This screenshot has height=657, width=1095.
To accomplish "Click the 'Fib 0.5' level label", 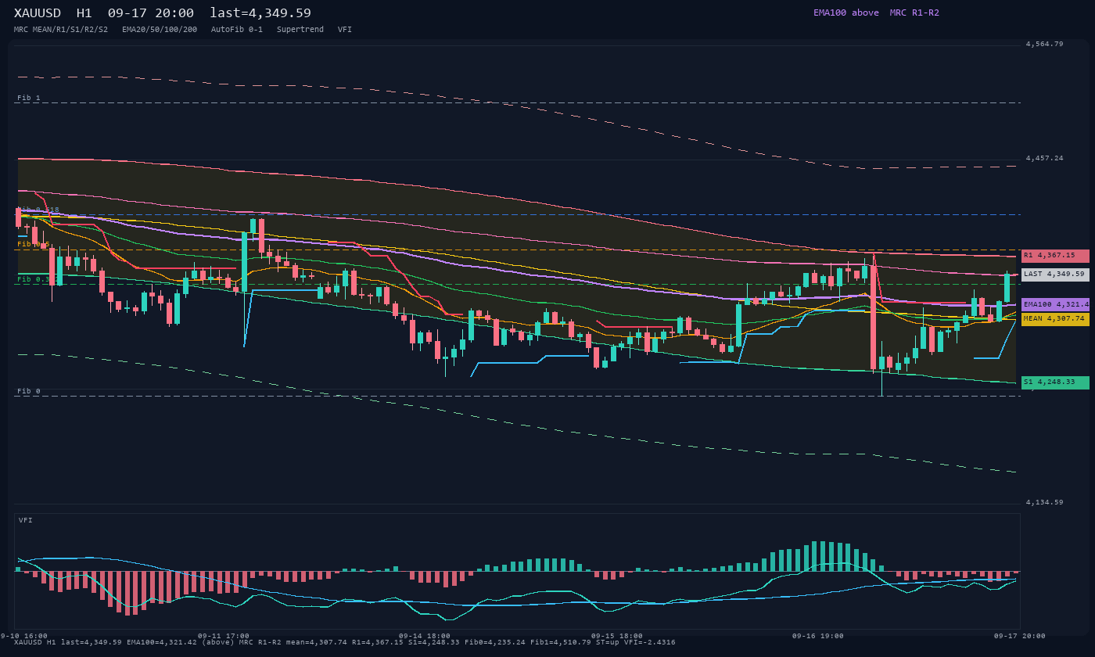I will [x=34, y=244].
